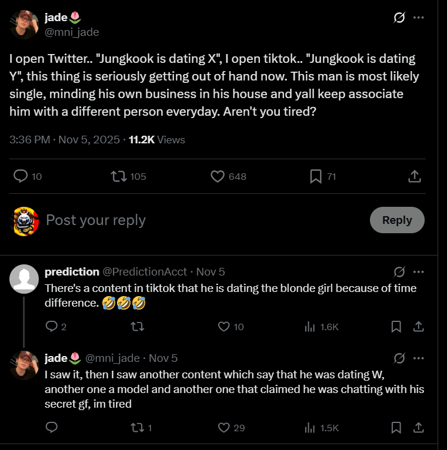The width and height of the screenshot is (447, 450).
Task: Click the Grok icon on jade's main post
Action: pos(399,18)
